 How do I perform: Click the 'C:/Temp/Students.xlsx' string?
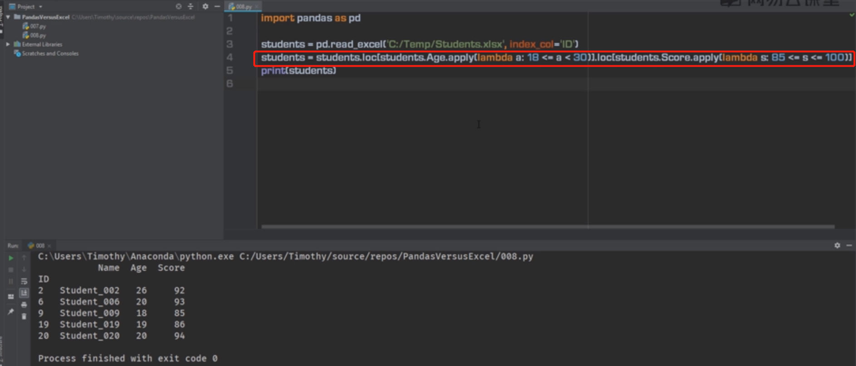445,44
